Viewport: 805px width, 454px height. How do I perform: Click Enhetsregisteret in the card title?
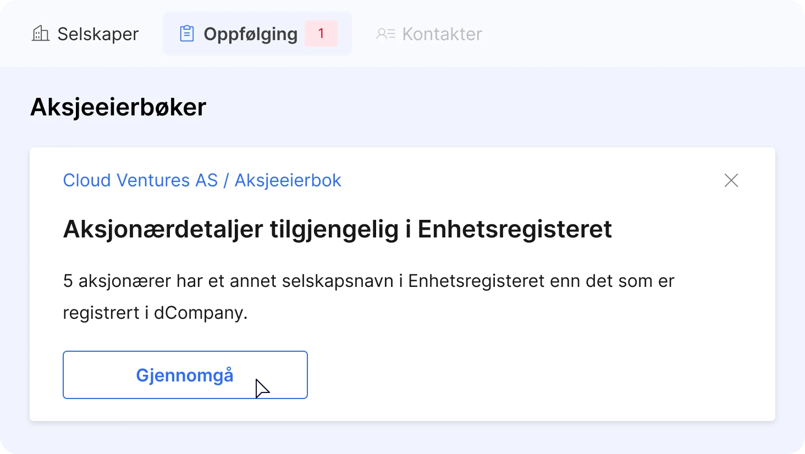click(x=515, y=229)
